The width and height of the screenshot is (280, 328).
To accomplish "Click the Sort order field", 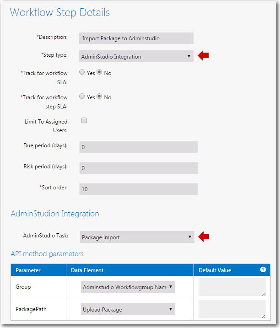I will point(139,189).
